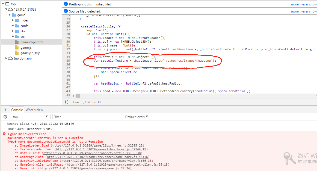The image size is (317, 171).
Task: Open the controller.js:59:18 stack link
Action: pyautogui.click(x=117, y=164)
